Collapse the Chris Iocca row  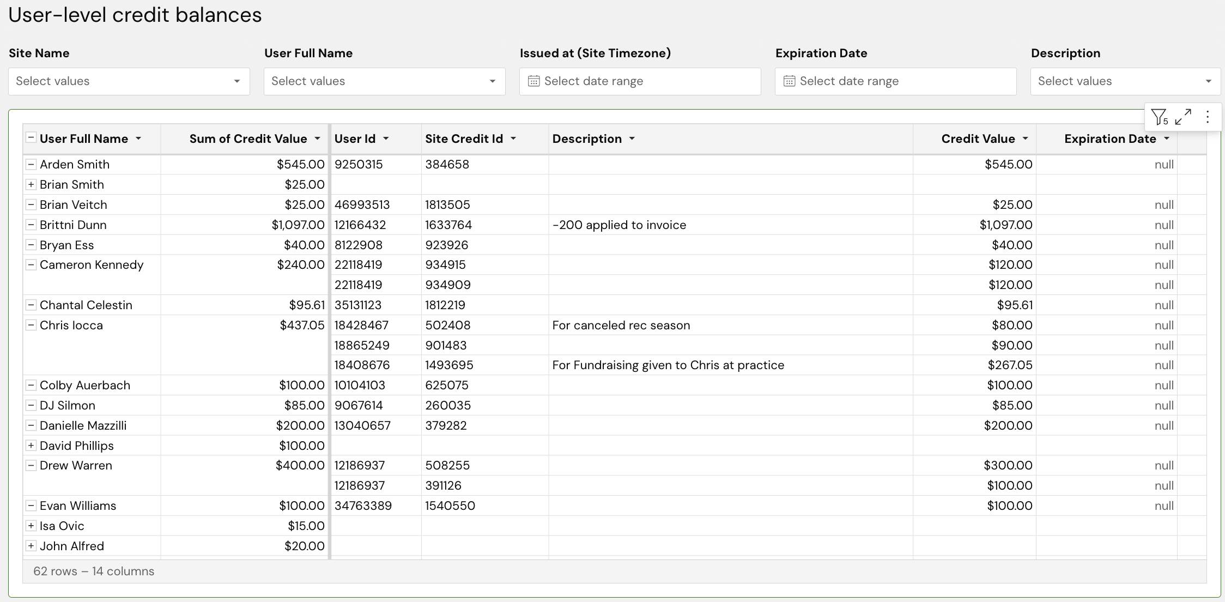tap(31, 325)
